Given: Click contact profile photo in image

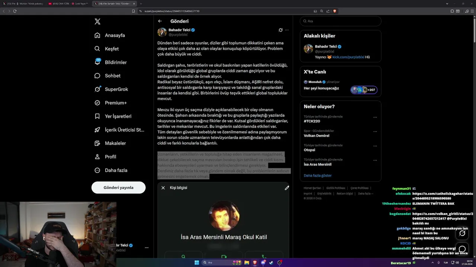Looking at the screenshot, I should 224,215.
